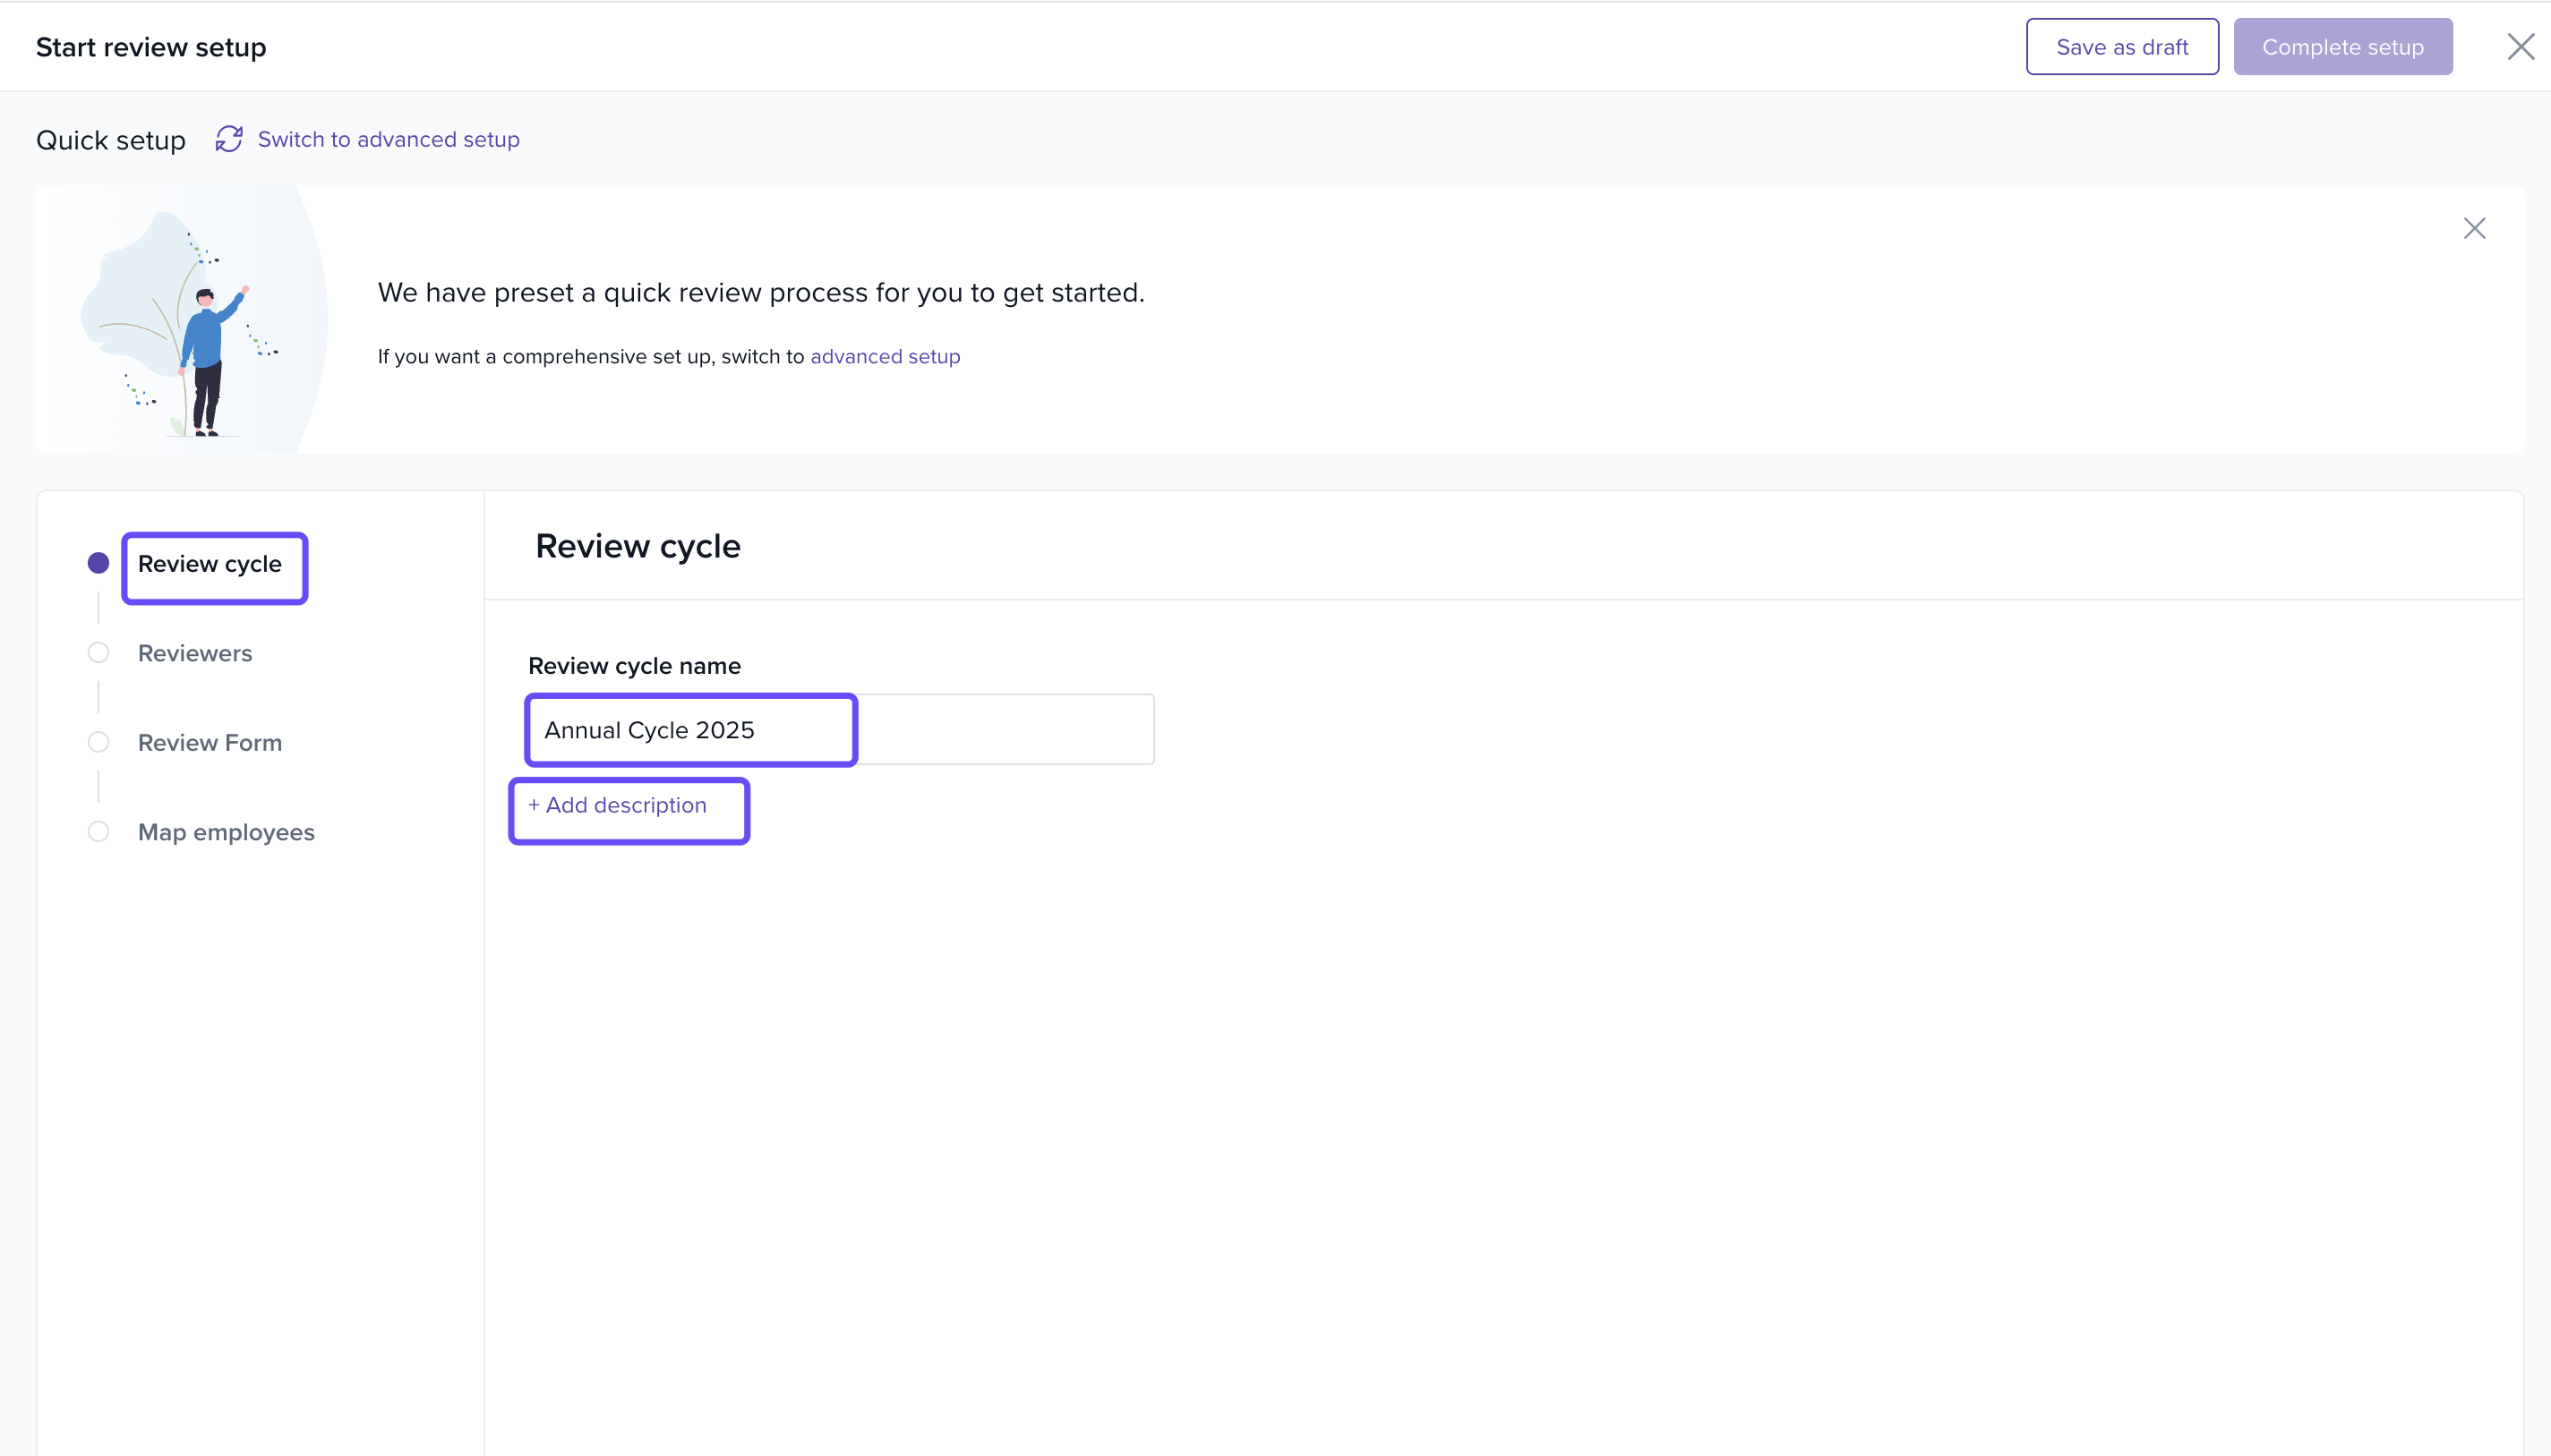
Task: Click the Review cycle panel heading
Action: 638,546
